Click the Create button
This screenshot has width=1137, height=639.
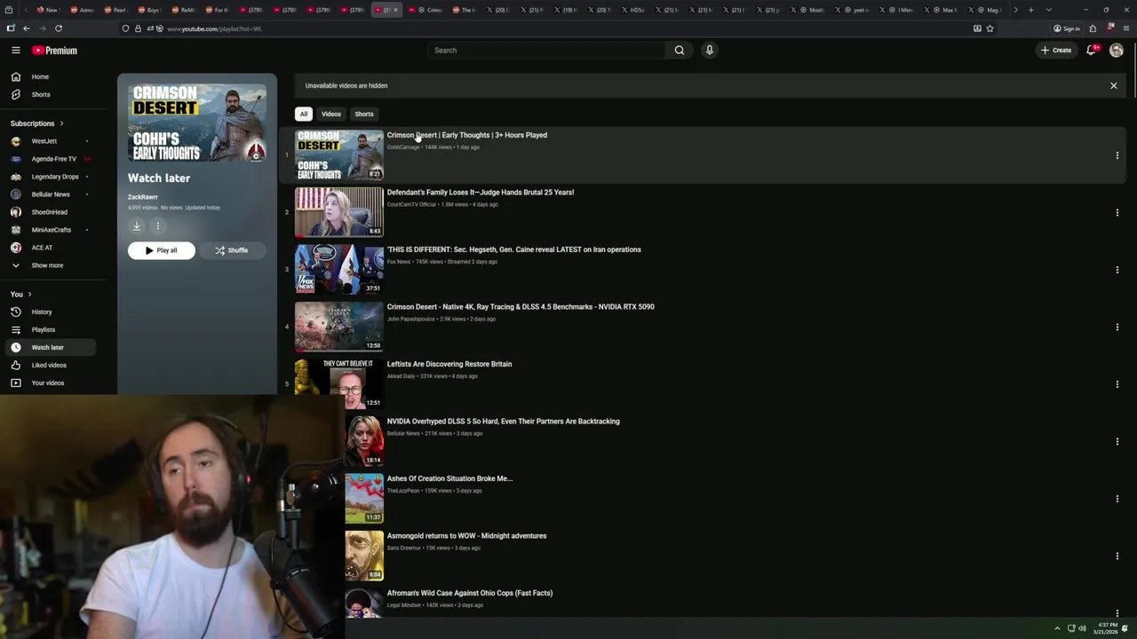coord(1057,51)
